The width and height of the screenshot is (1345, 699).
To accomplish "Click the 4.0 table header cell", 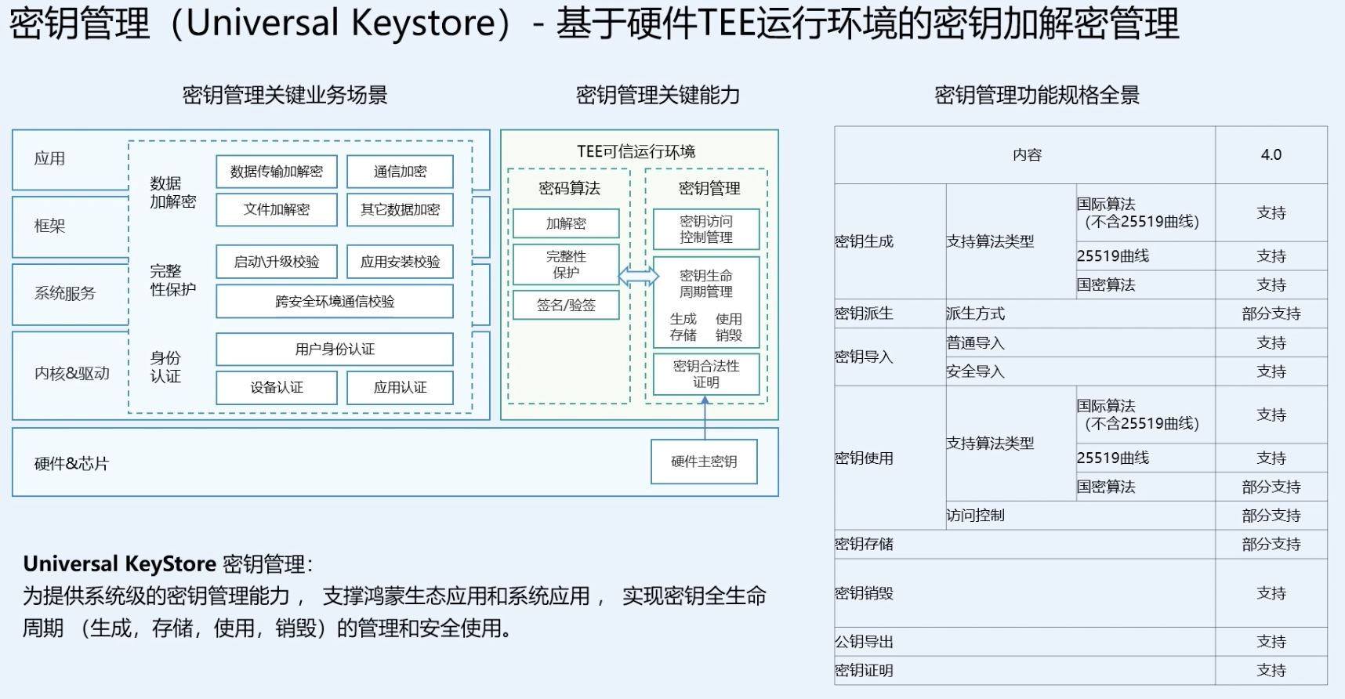I will click(1271, 155).
